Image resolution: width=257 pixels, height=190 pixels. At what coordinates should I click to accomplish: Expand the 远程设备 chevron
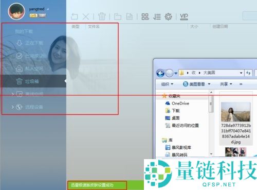[12, 107]
